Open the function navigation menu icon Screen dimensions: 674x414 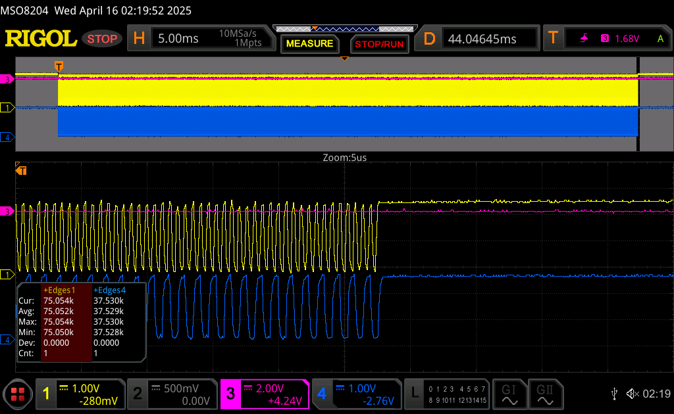click(17, 394)
